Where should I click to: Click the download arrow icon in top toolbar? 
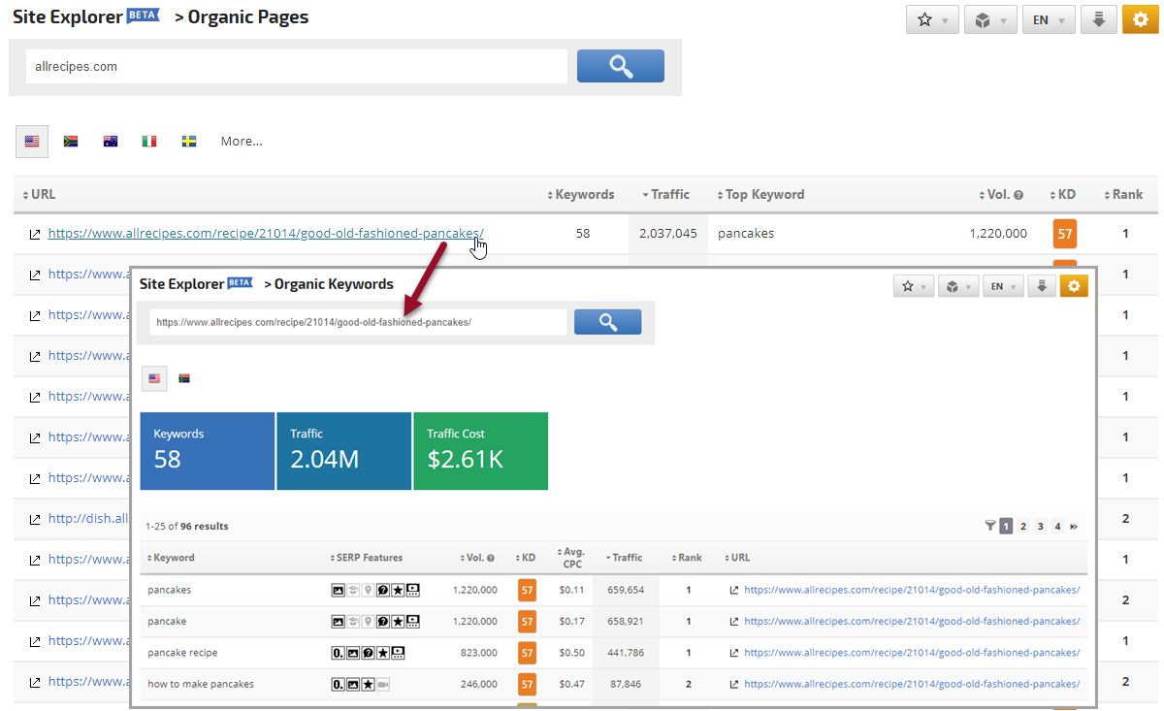click(1098, 20)
